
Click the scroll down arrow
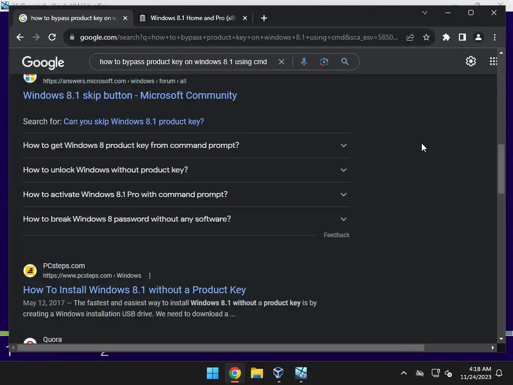[x=501, y=339]
